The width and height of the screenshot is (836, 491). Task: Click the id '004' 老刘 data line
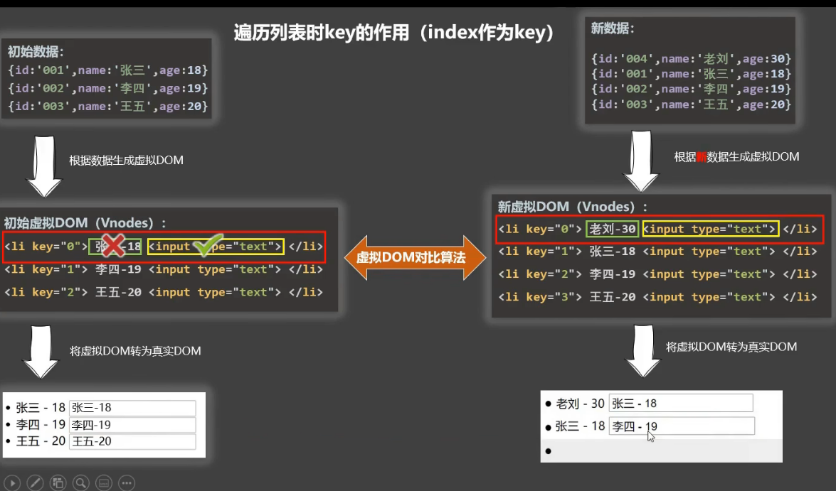pyautogui.click(x=691, y=58)
